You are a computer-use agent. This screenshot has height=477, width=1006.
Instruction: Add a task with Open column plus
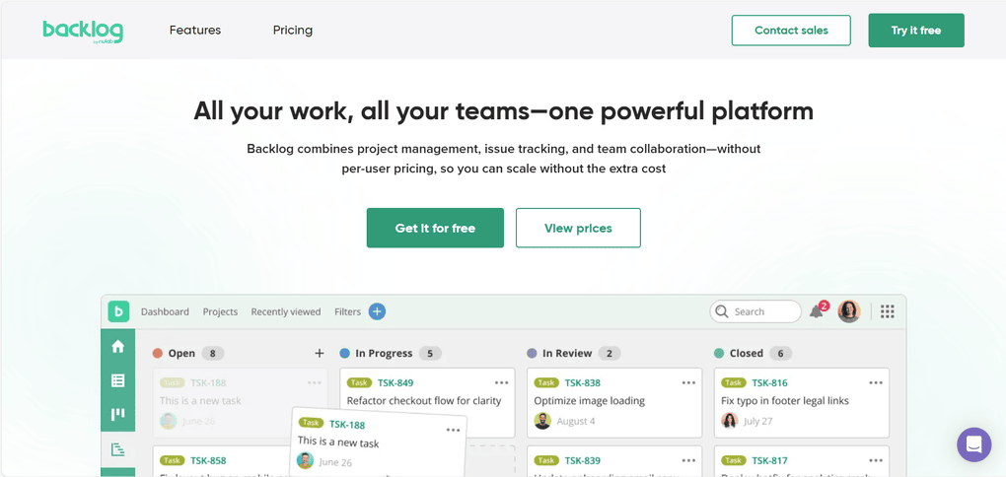319,353
